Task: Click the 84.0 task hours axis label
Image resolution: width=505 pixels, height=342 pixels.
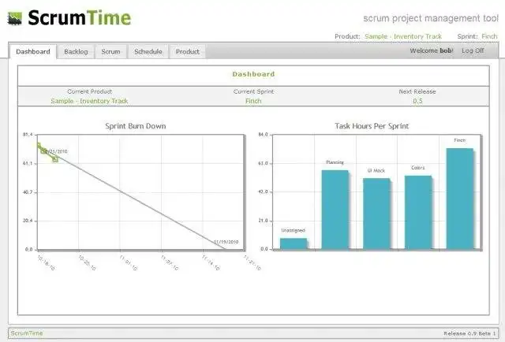Action: click(263, 135)
